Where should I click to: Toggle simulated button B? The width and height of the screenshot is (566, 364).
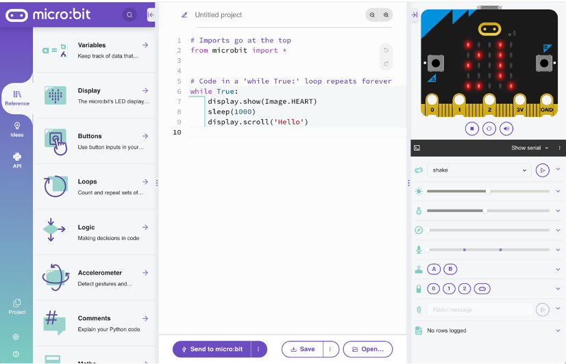pos(450,269)
